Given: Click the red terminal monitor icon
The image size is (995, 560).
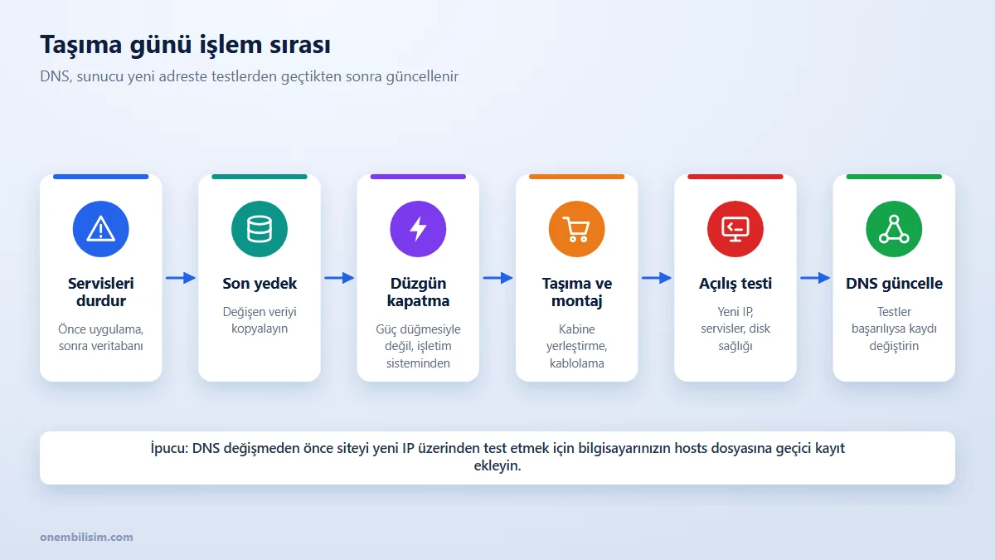Looking at the screenshot, I should [735, 228].
